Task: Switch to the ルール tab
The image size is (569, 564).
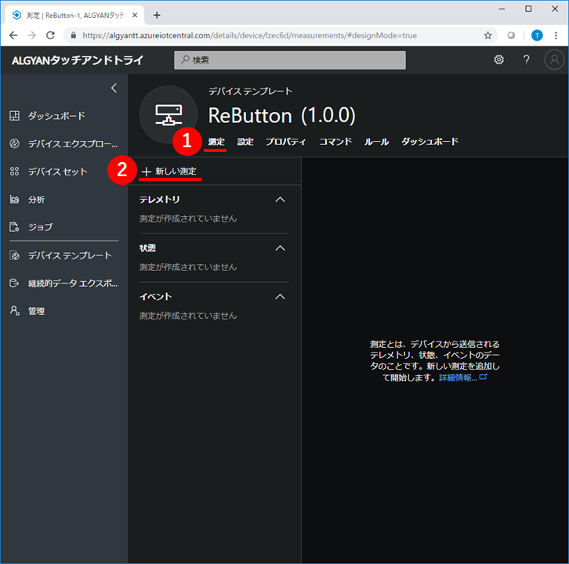Action: (x=377, y=142)
